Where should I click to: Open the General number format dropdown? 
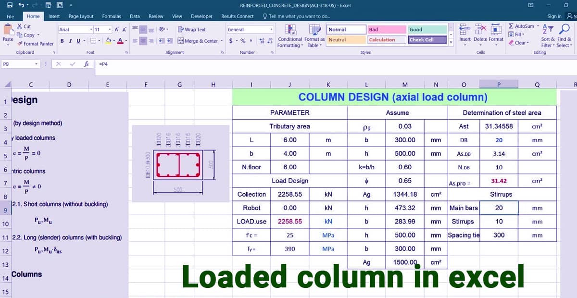pyautogui.click(x=272, y=29)
